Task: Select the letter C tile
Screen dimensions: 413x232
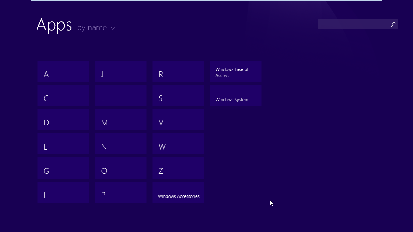Action: tap(63, 96)
